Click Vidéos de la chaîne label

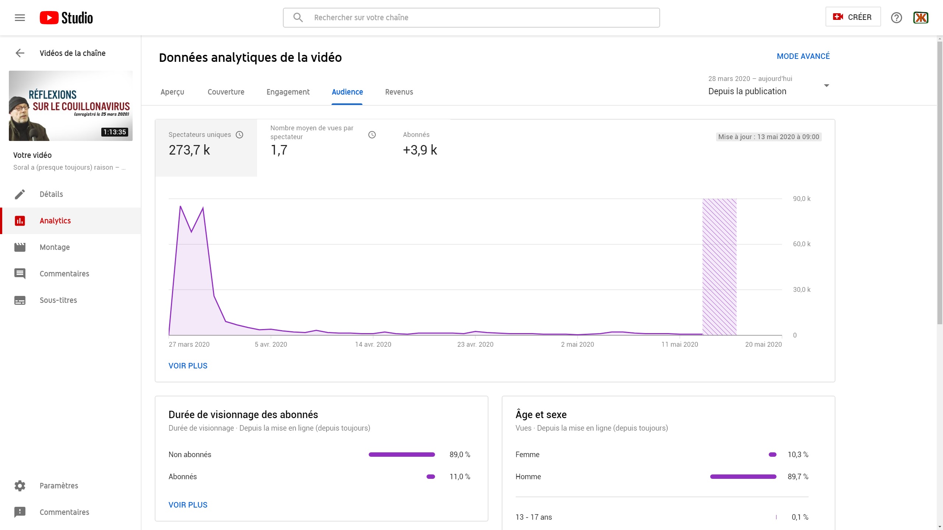(x=73, y=53)
